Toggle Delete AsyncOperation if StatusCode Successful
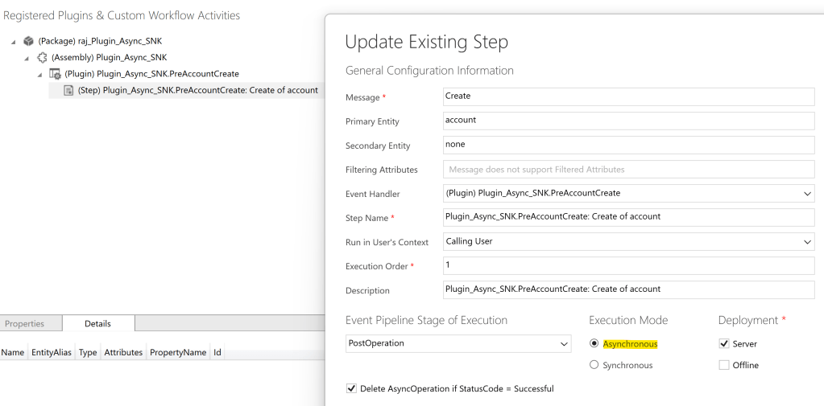 click(x=350, y=388)
